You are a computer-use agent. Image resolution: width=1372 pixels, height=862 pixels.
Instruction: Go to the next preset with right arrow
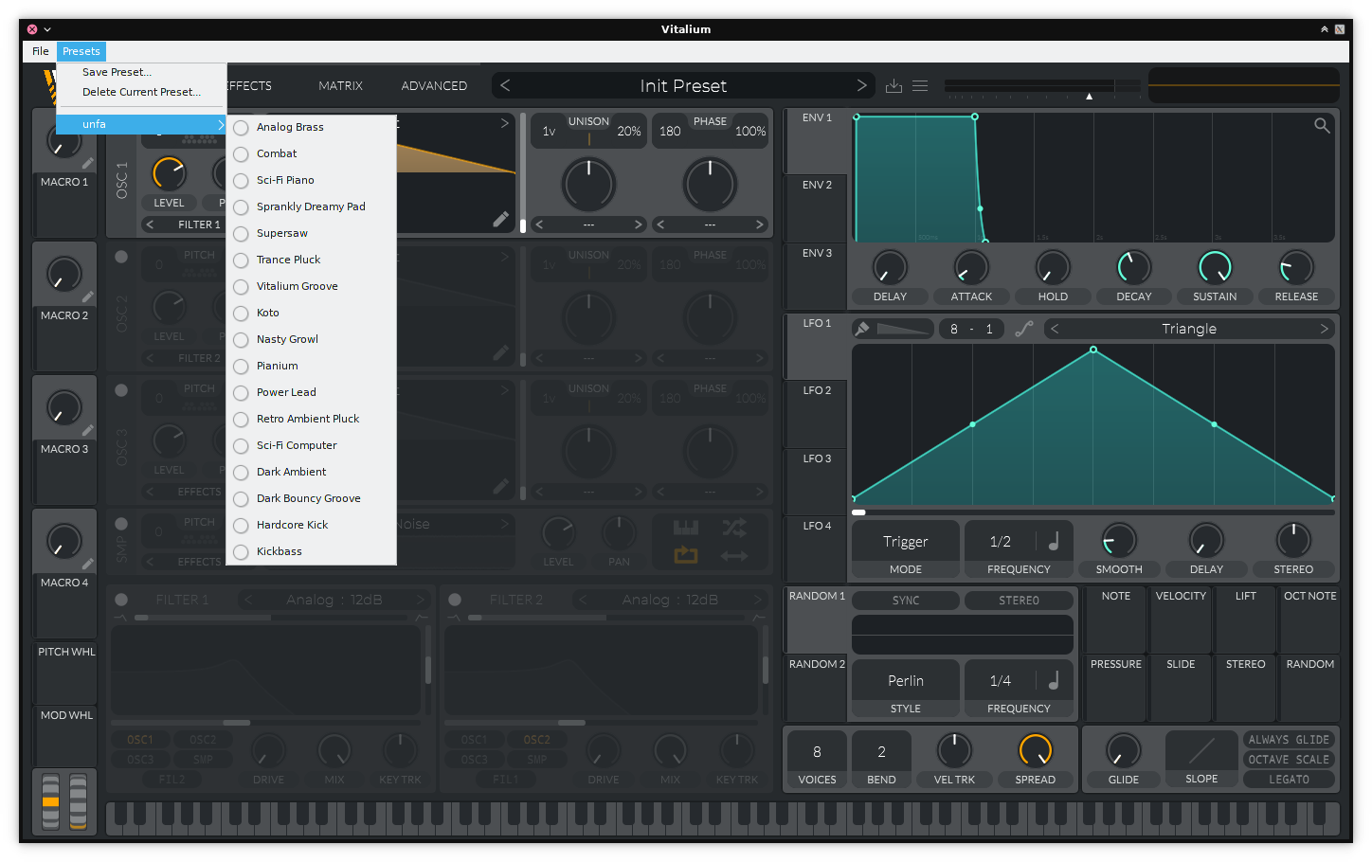coord(861,85)
